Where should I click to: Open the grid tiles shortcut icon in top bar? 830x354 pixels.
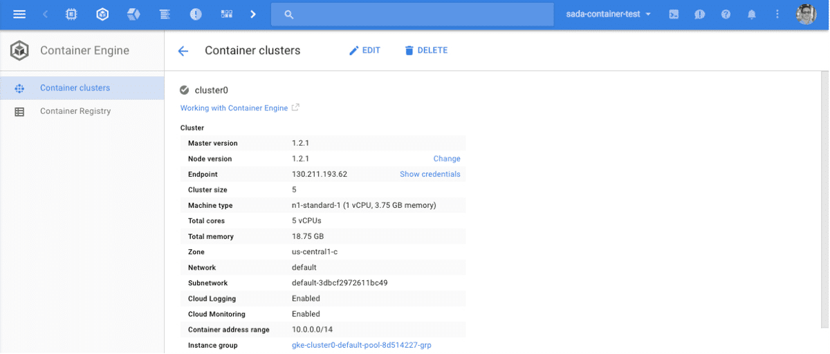227,14
